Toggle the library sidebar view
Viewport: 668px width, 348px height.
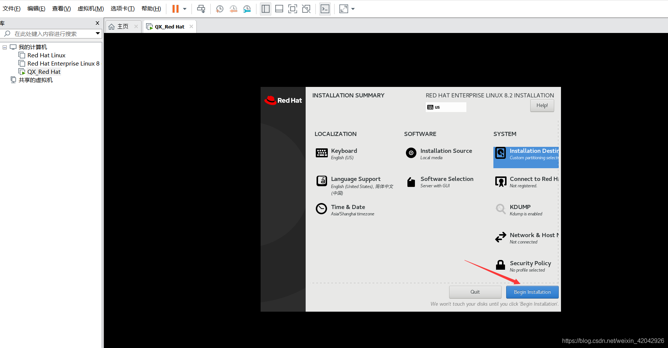tap(265, 9)
